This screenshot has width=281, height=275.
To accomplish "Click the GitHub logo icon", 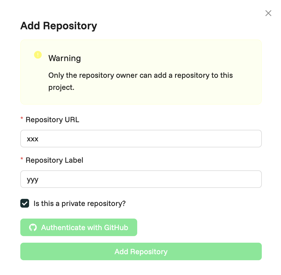I will [33, 227].
